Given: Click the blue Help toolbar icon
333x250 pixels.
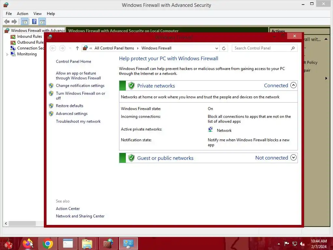Looking at the screenshot, I should coord(34,21).
